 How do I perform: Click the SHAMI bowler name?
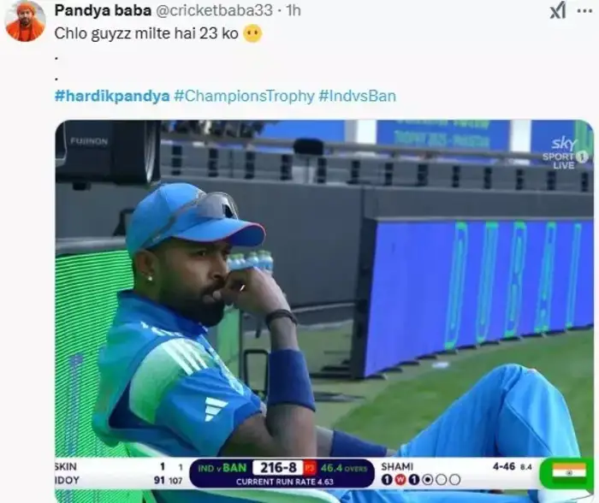pyautogui.click(x=397, y=467)
